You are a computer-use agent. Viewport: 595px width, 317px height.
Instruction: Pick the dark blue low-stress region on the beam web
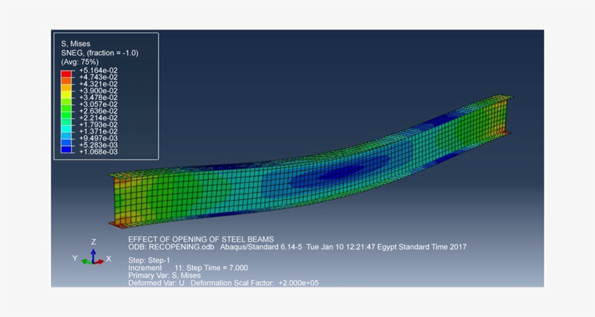coord(348,172)
